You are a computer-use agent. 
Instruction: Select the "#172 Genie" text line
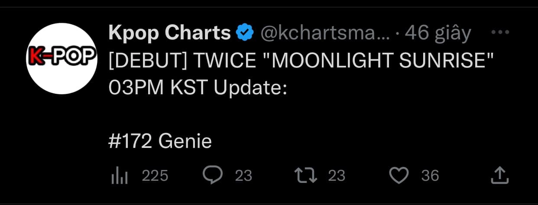tap(160, 141)
